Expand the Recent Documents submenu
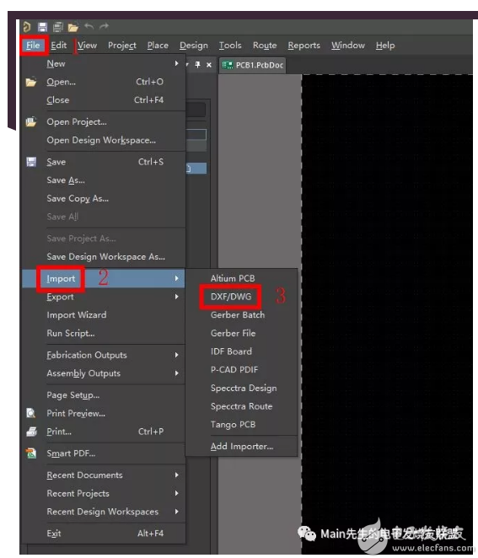 (x=104, y=475)
